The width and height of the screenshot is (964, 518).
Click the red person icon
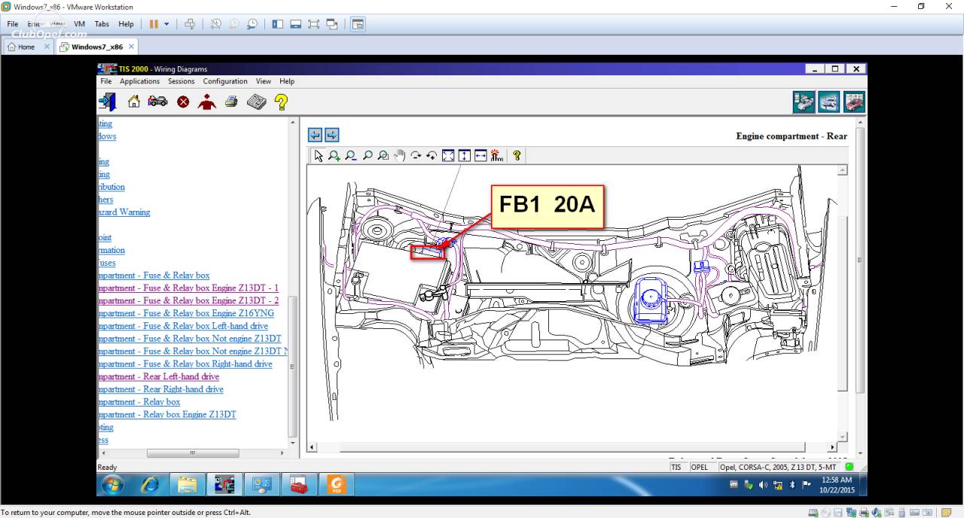tap(206, 102)
